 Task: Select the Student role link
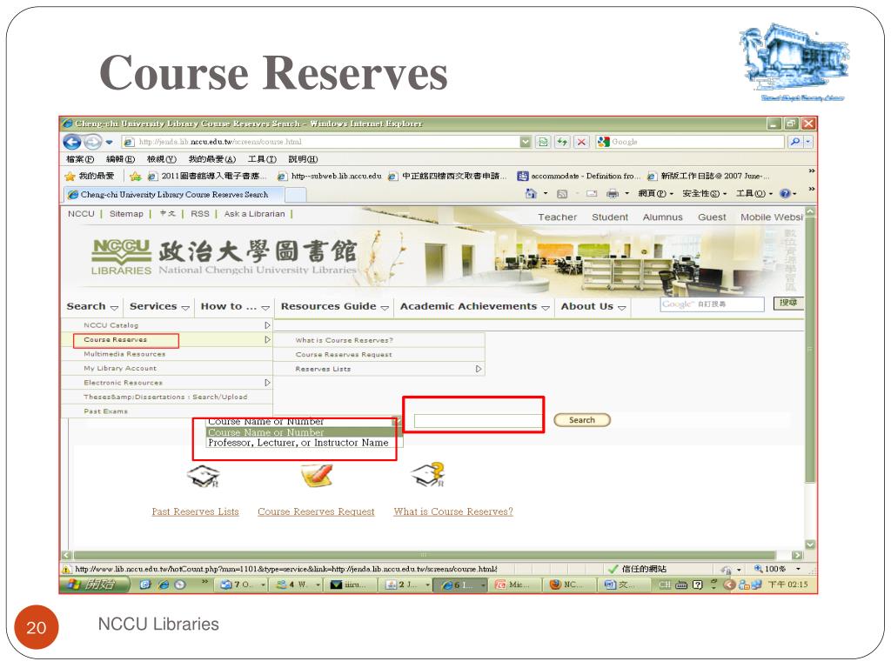click(610, 217)
